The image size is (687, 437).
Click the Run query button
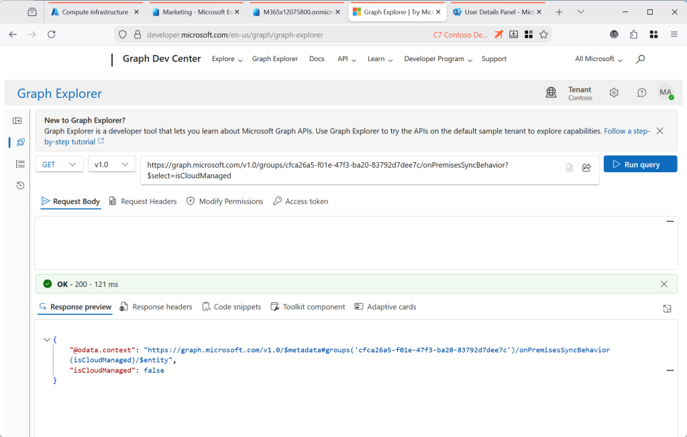640,164
